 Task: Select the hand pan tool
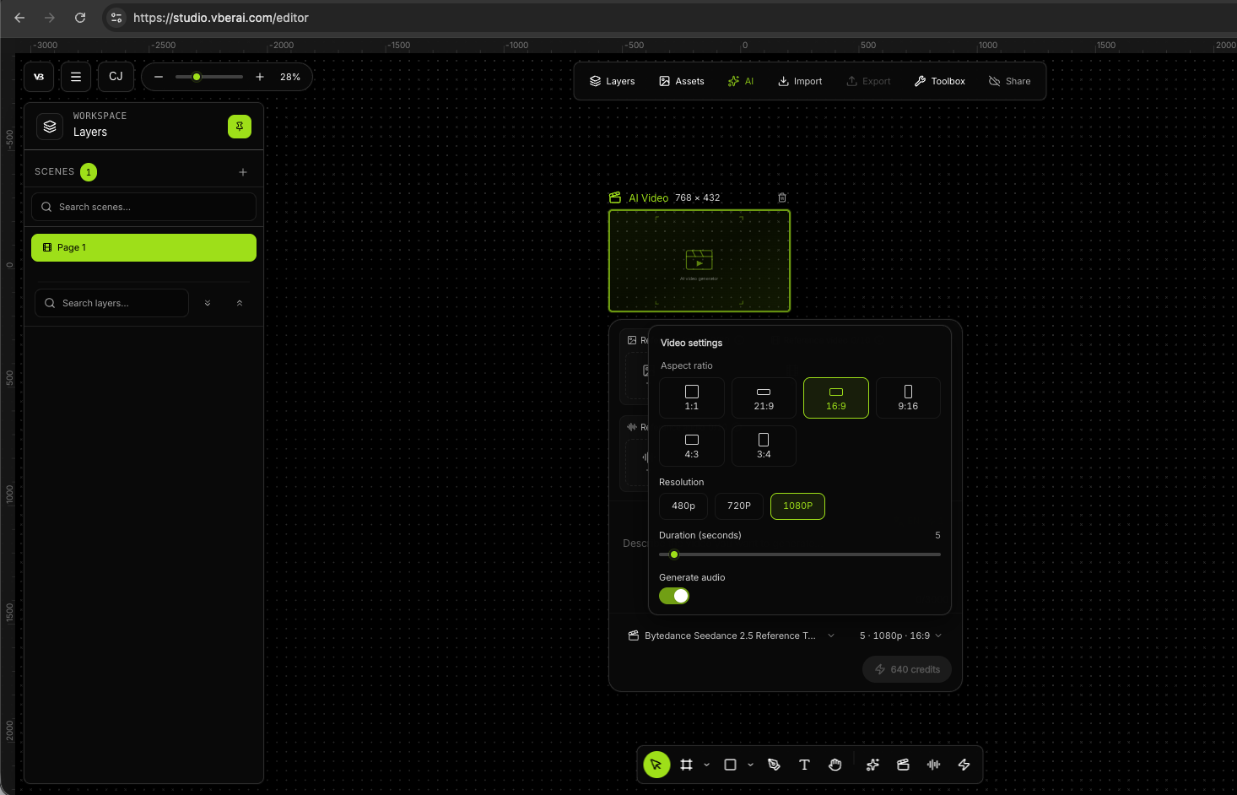pos(835,765)
